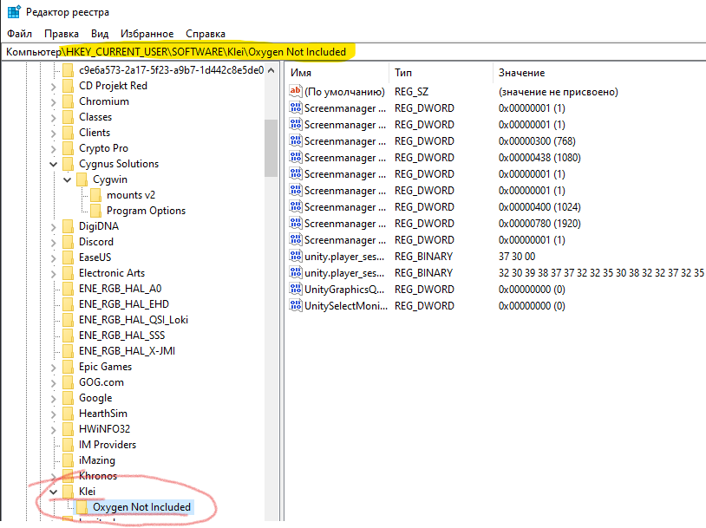This screenshot has width=706, height=528.
Task: Expand the DigiDNA key
Action: 53,227
